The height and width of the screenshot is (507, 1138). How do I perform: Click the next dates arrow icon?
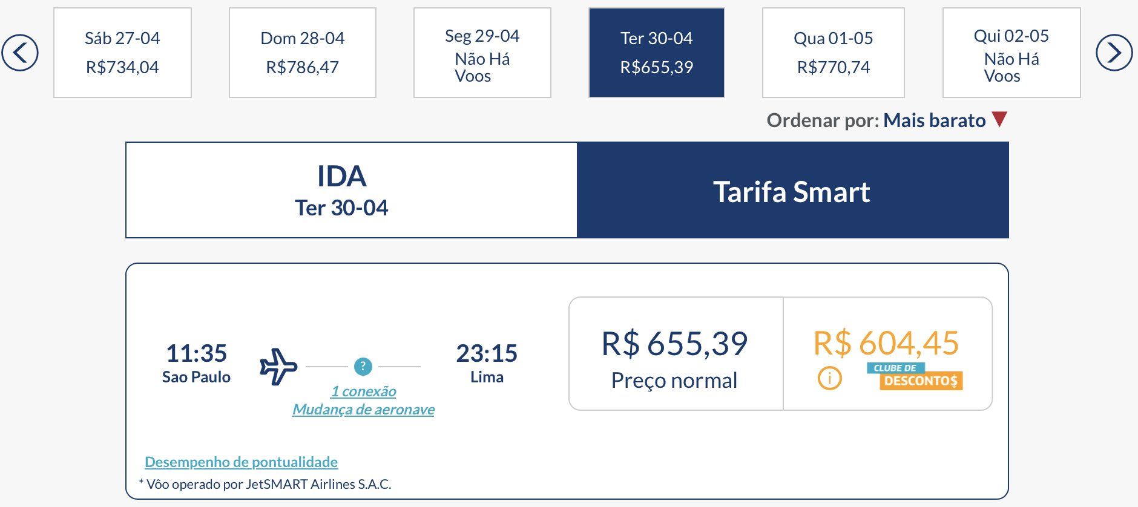(x=1114, y=53)
